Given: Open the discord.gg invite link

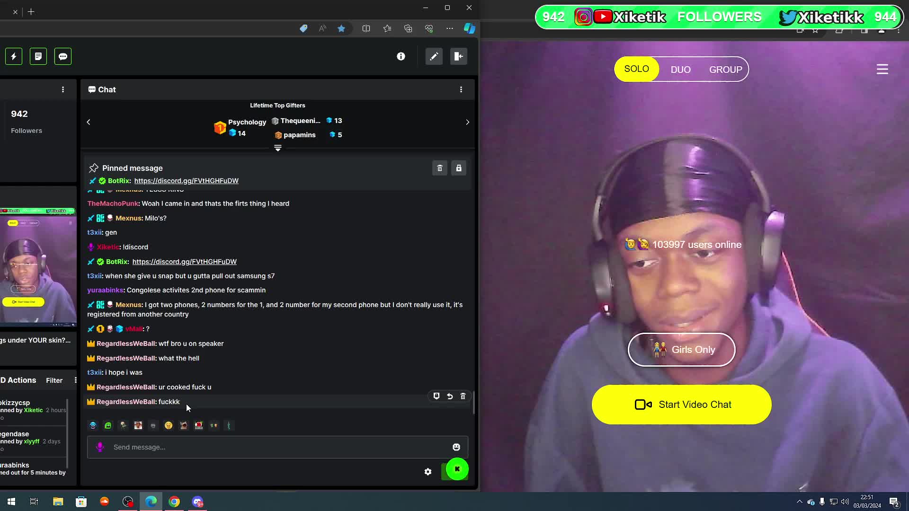Looking at the screenshot, I should pos(187,181).
